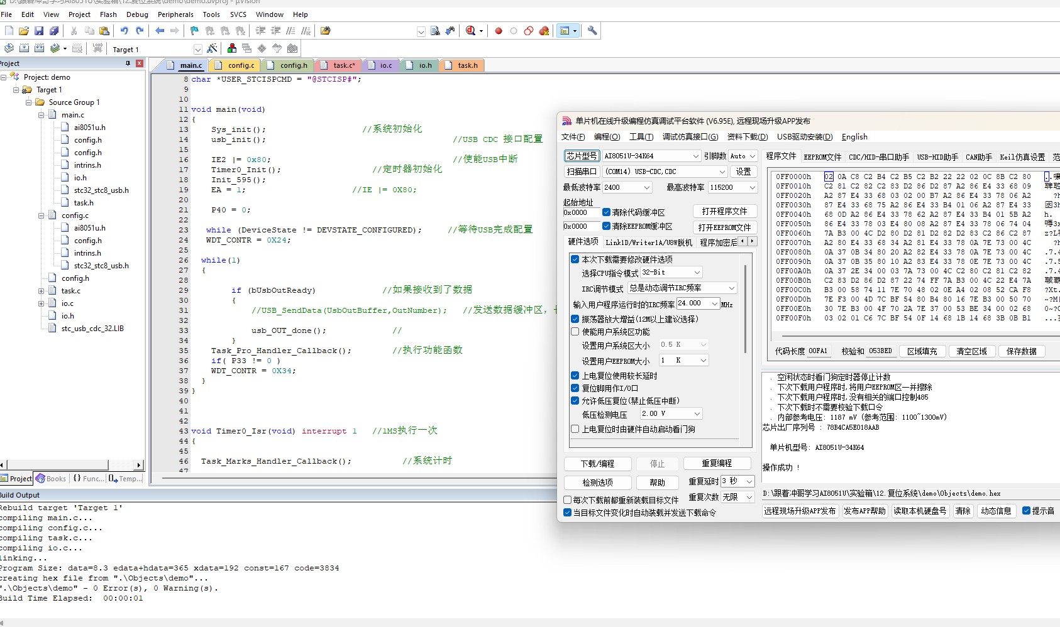Click the Find in Files icon
The image size is (1060, 627).
coord(326,31)
